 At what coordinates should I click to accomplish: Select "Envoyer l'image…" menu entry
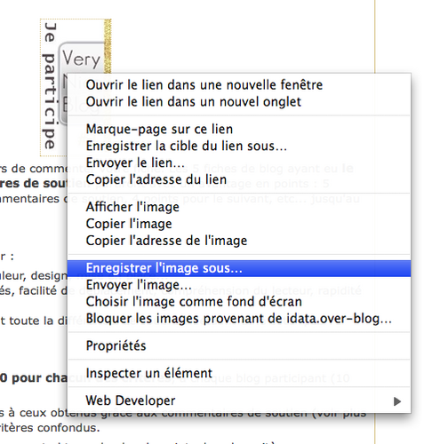pyautogui.click(x=239, y=285)
